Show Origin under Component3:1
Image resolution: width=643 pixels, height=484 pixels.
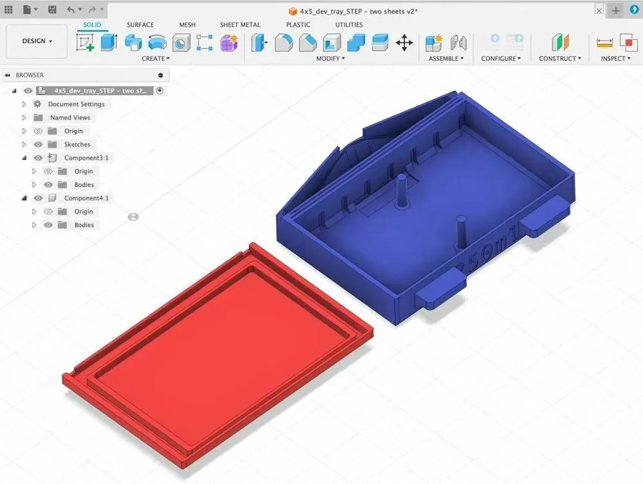[x=48, y=172]
